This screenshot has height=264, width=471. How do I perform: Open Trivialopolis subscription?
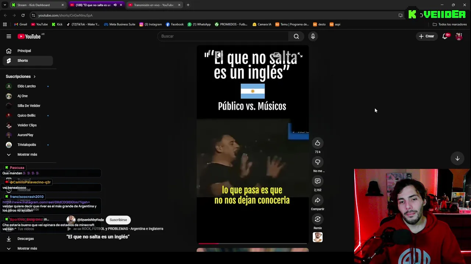28,145
